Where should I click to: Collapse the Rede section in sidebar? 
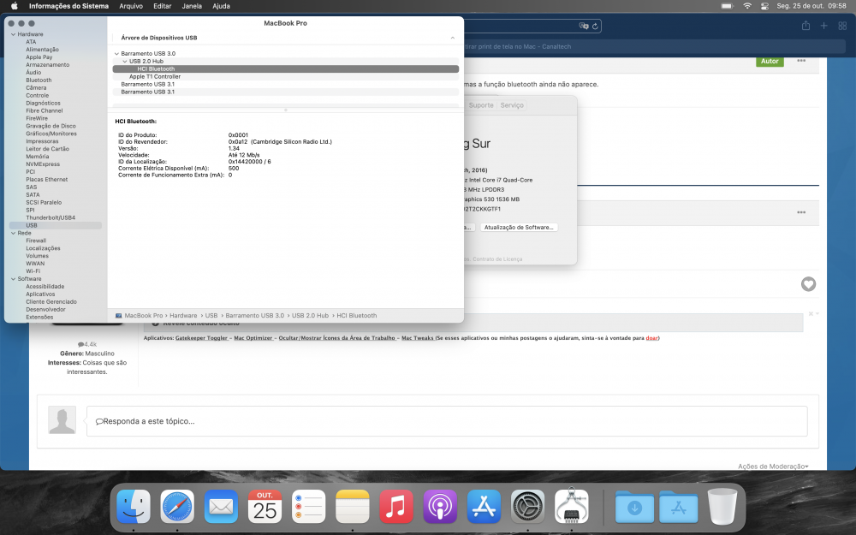[x=13, y=233]
